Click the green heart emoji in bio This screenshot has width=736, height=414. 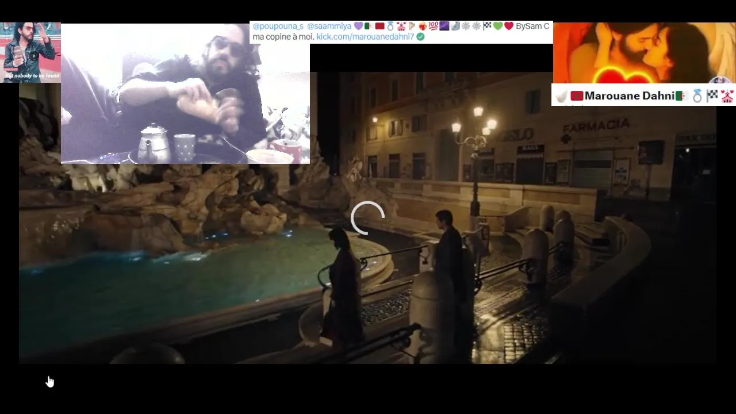498,26
